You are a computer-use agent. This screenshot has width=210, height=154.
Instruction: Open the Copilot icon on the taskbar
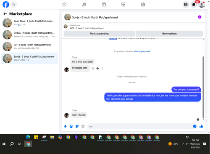(x=60, y=137)
